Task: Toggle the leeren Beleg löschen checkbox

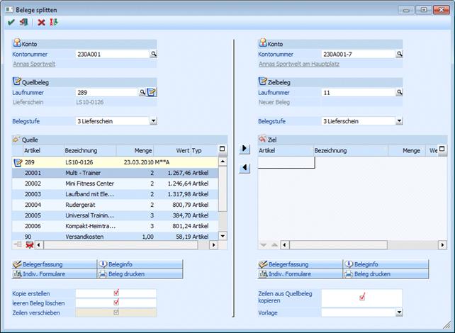Action: coord(116,303)
